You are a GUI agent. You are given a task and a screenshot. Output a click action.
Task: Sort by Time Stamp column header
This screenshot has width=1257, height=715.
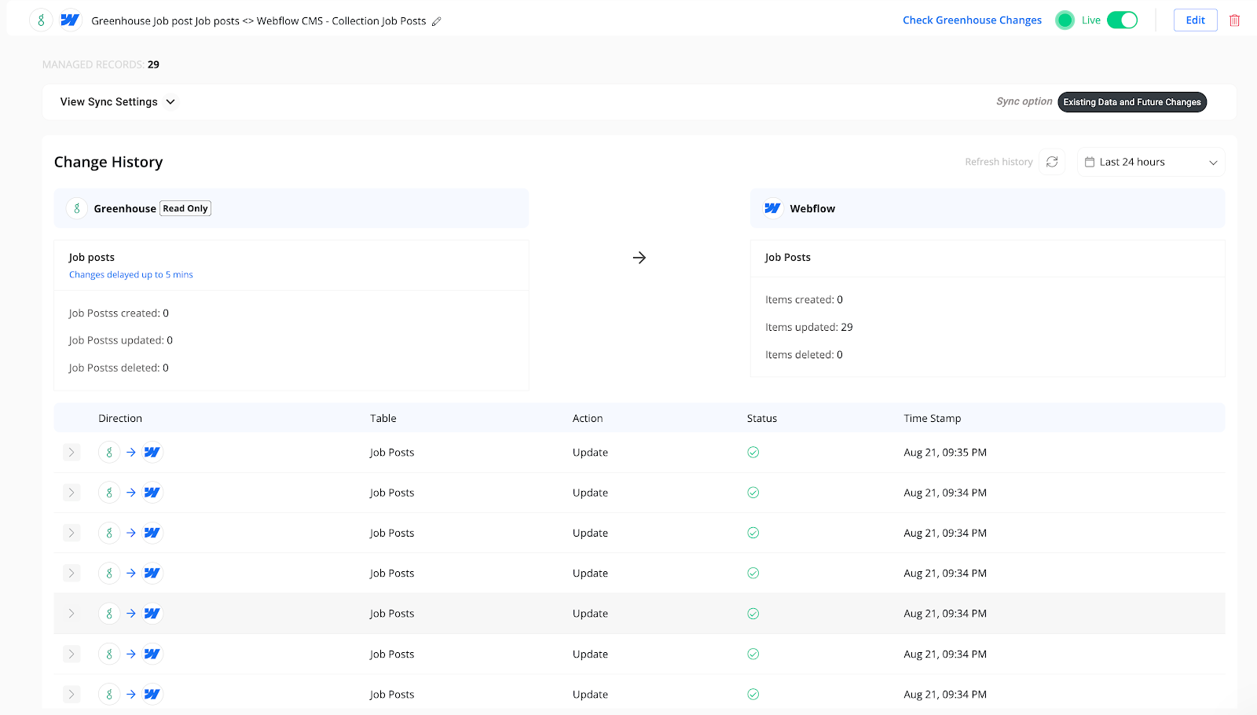point(932,419)
